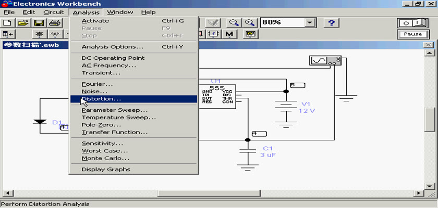The width and height of the screenshot is (438, 208).
Task: Open Temperature Sweep dialog
Action: tap(133, 118)
